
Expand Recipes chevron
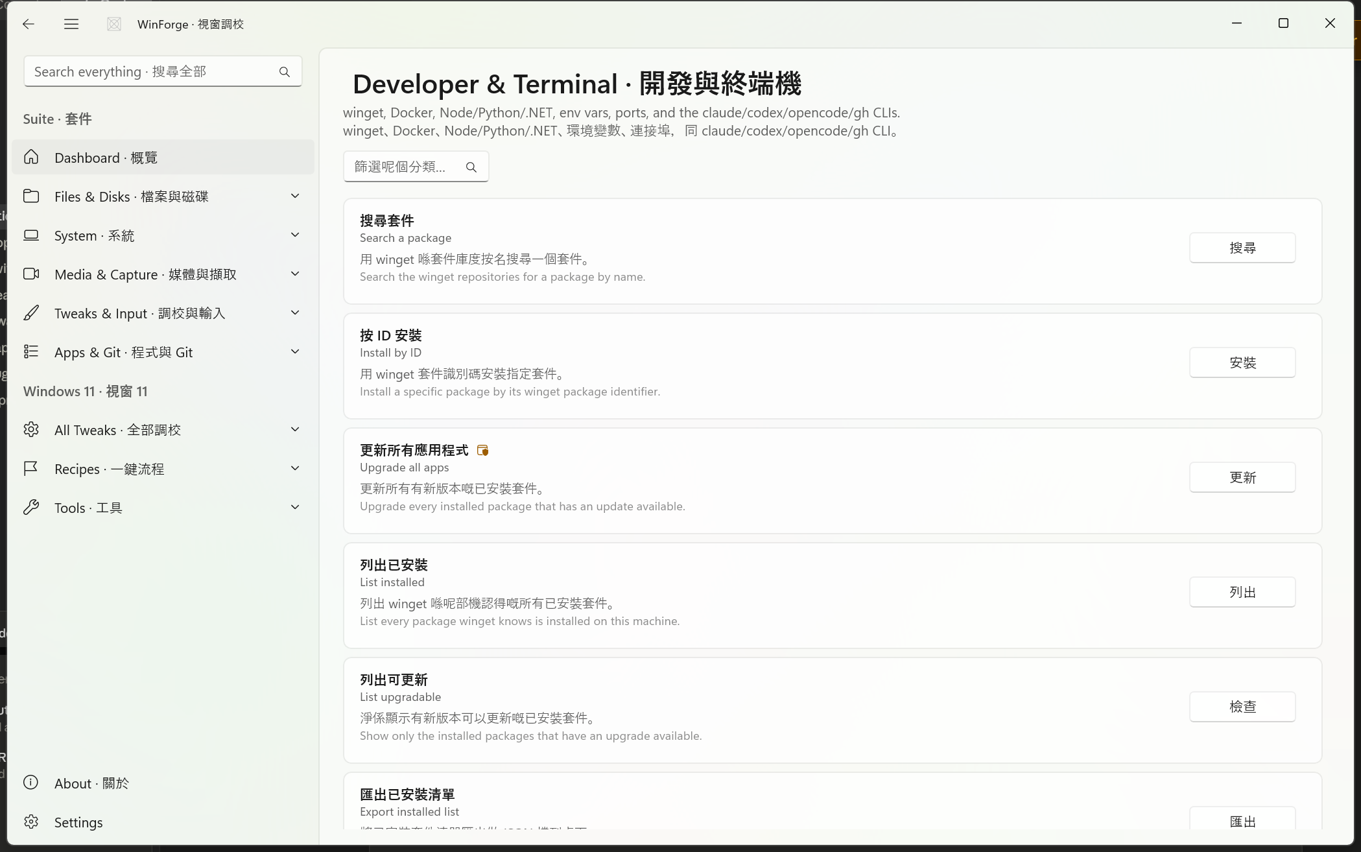[x=295, y=468]
